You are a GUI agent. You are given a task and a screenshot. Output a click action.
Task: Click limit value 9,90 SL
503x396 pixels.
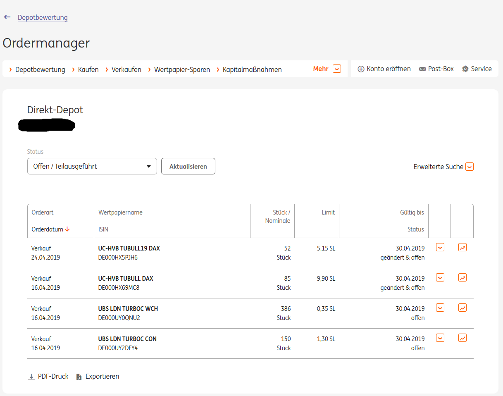tap(326, 279)
